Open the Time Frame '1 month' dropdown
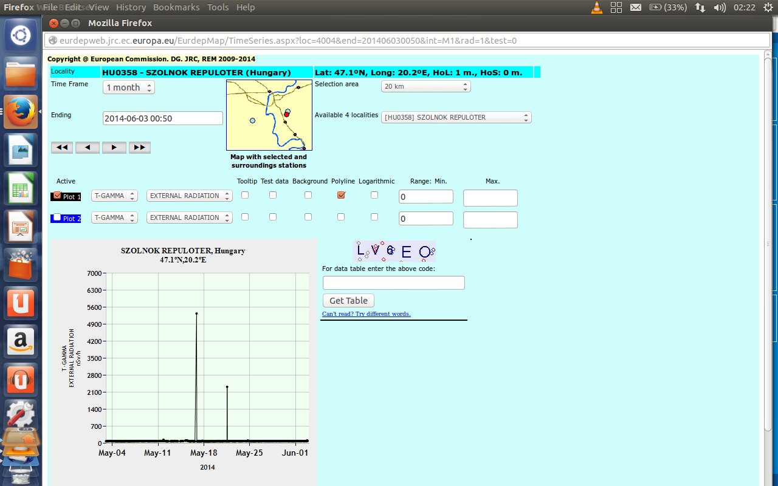This screenshot has height=486, width=778. (129, 87)
